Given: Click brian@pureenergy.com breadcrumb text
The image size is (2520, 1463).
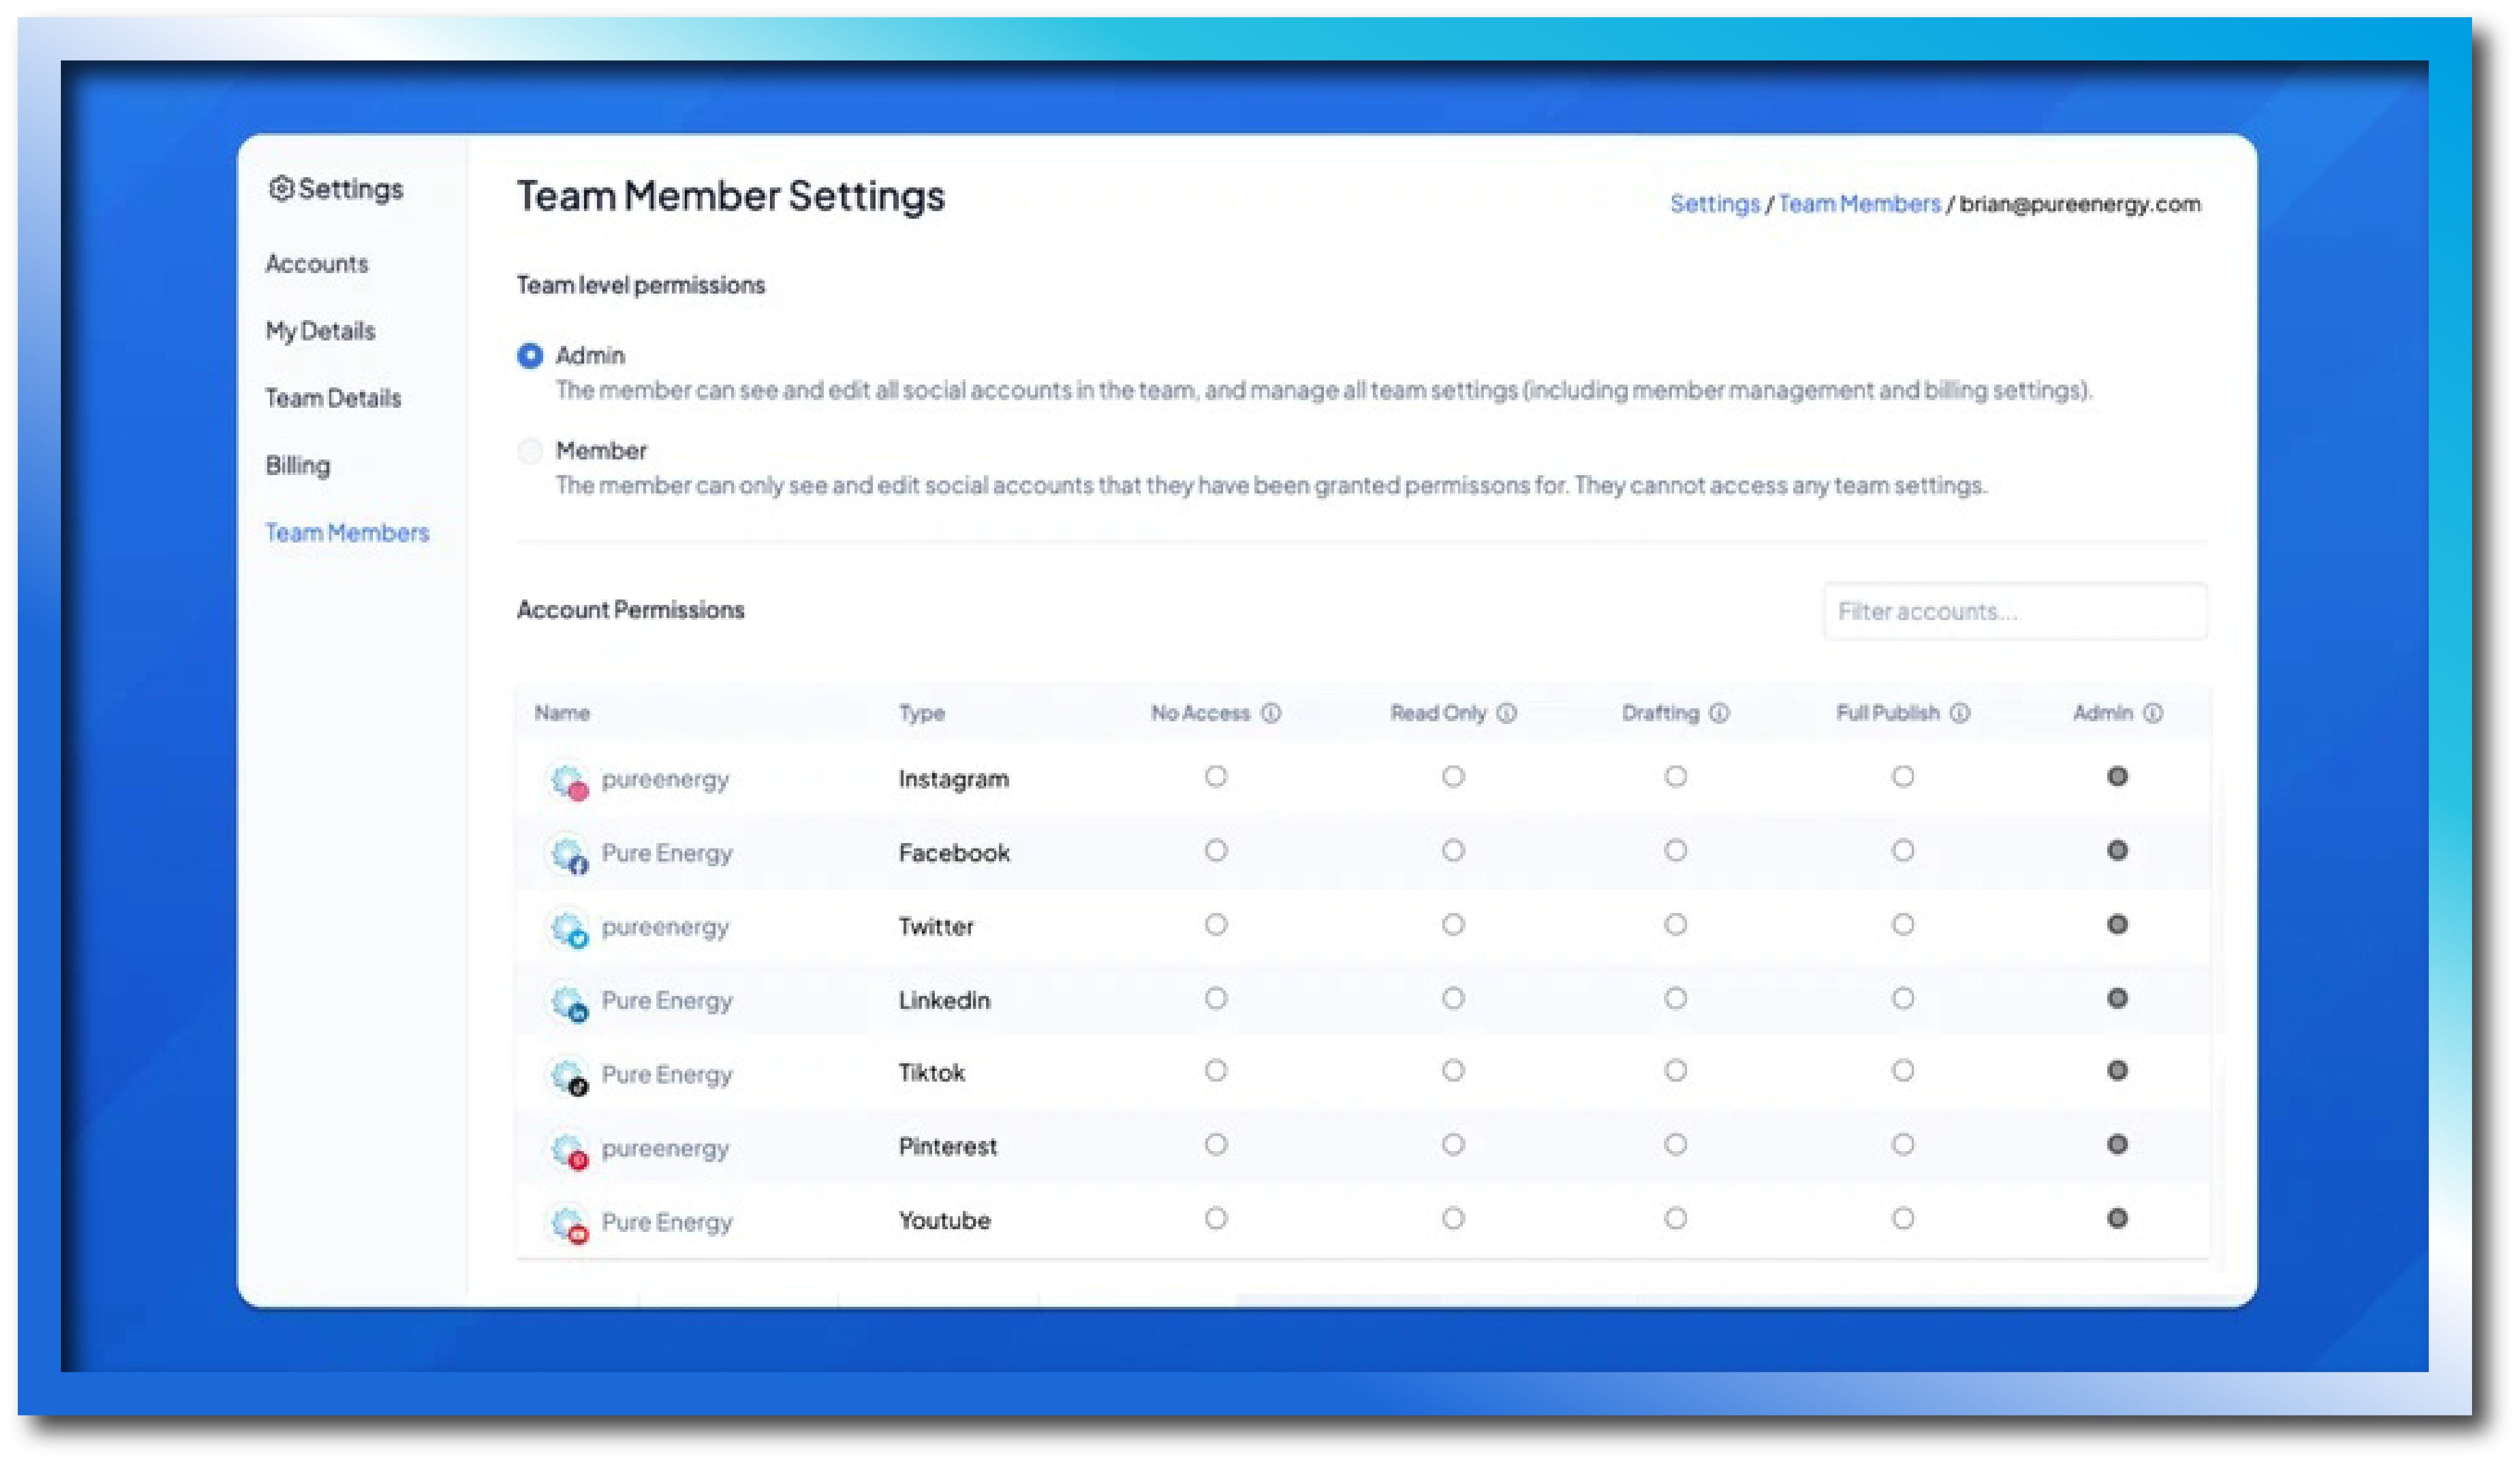Looking at the screenshot, I should [2079, 204].
